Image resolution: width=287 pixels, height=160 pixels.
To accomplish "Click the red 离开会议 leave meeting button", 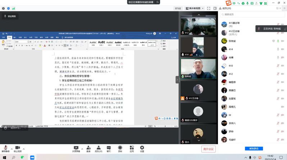I will pyautogui.click(x=208, y=149).
